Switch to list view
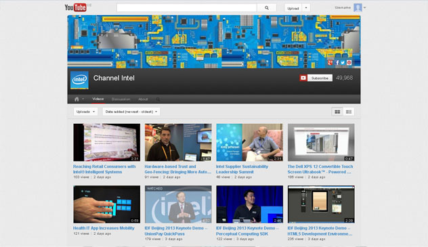 coord(349,112)
